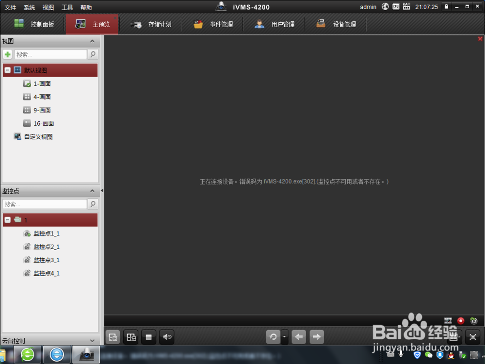
Task: Click the green instant playback icon
Action: tap(473, 321)
